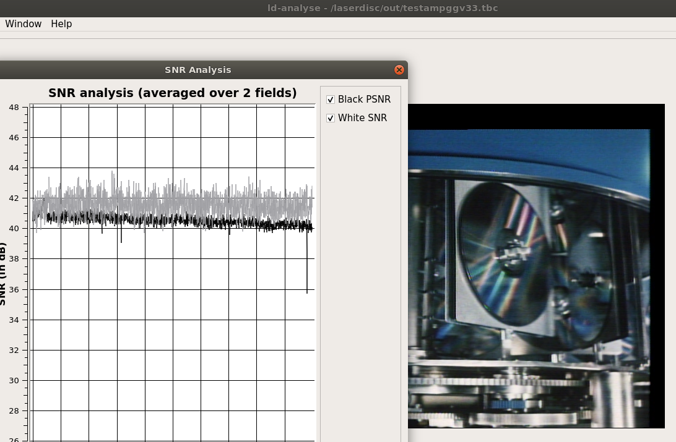The height and width of the screenshot is (442, 676).
Task: Click the 48 label on the y-axis
Action: (x=14, y=107)
